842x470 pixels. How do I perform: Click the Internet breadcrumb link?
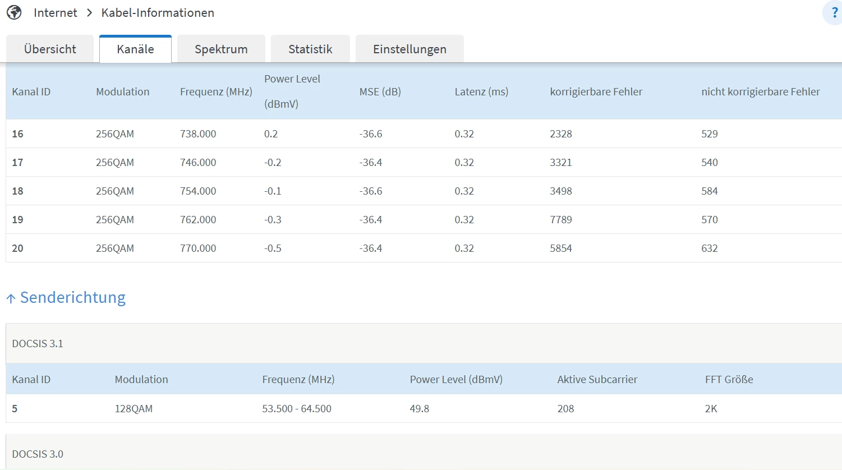(x=55, y=13)
